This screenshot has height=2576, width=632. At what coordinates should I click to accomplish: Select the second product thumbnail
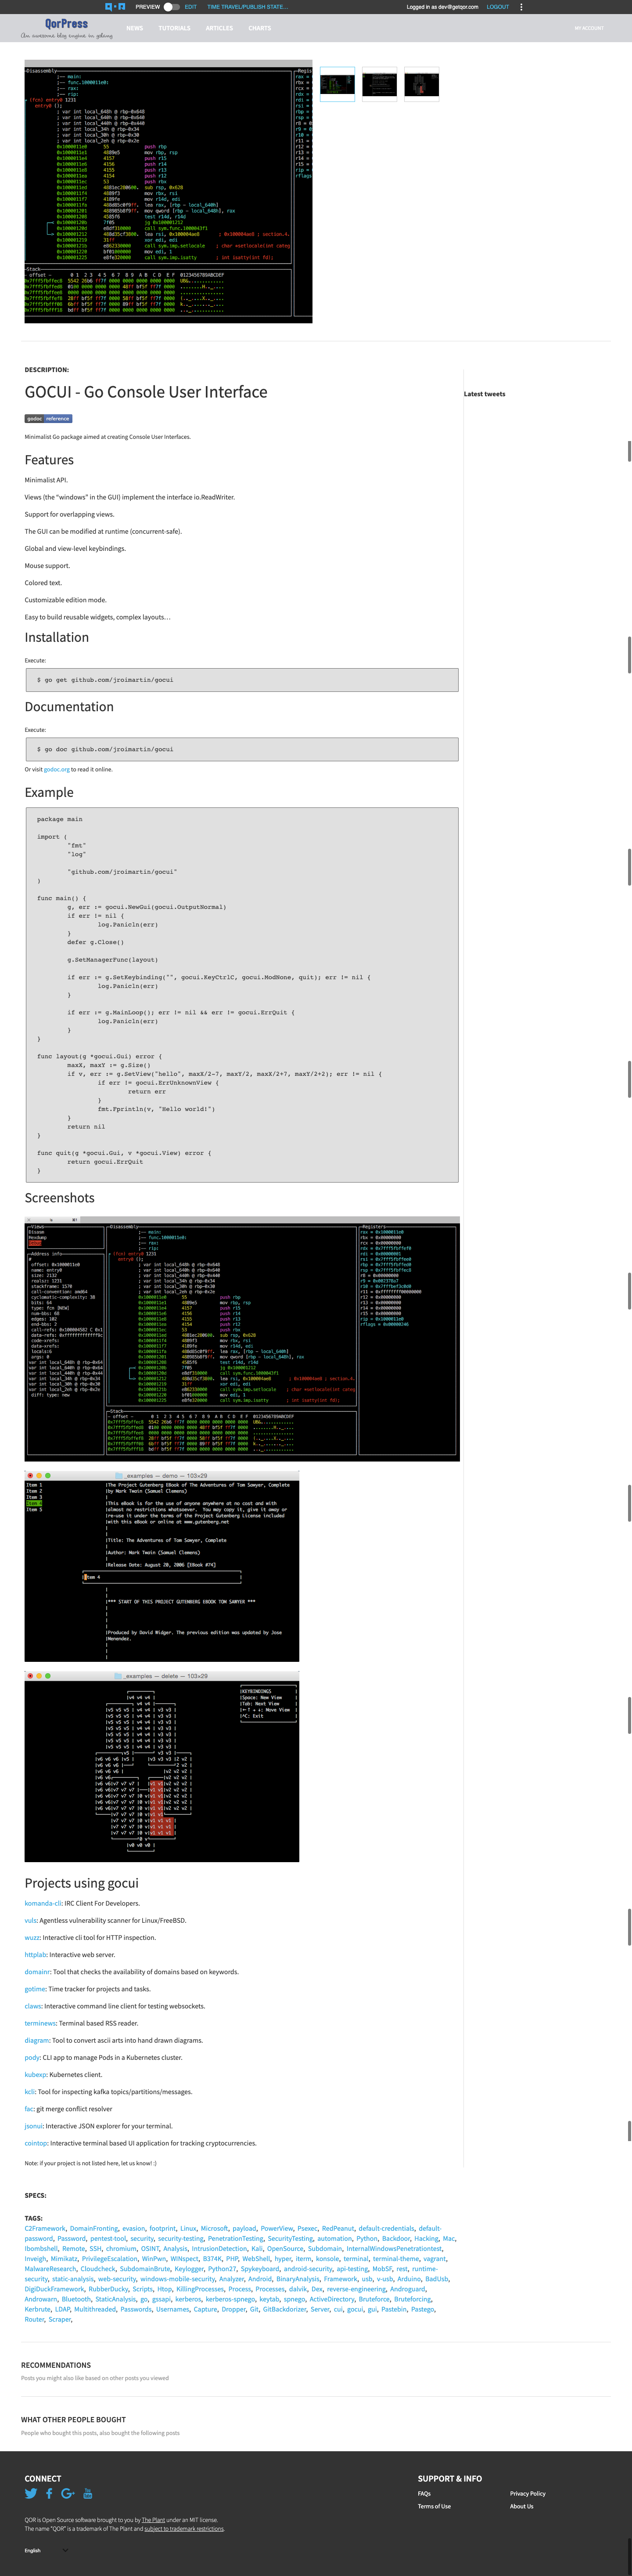tap(379, 84)
